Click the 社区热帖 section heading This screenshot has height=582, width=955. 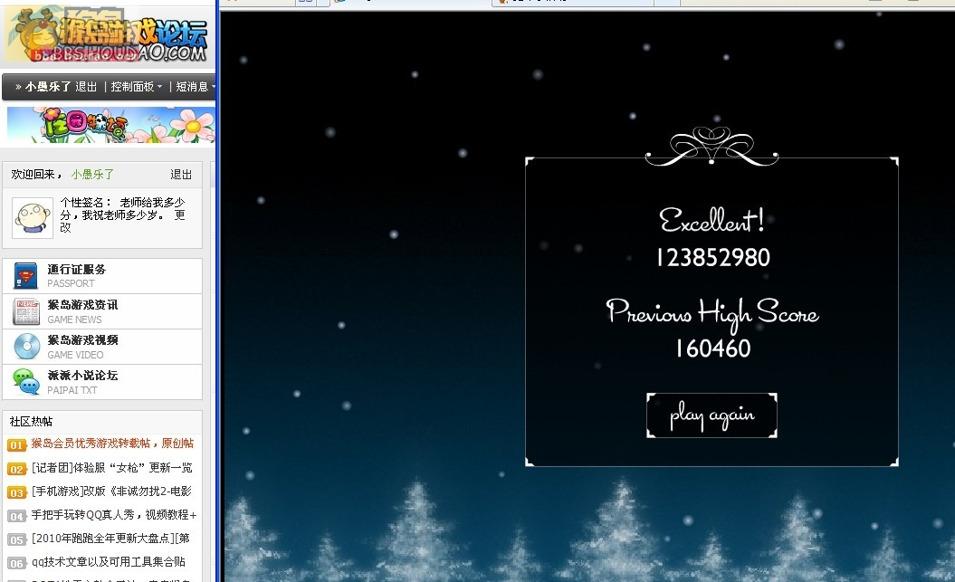pos(31,421)
